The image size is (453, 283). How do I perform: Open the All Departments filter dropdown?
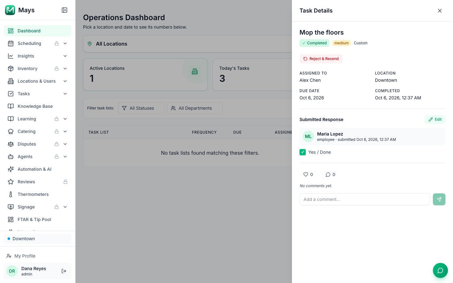coord(195,108)
